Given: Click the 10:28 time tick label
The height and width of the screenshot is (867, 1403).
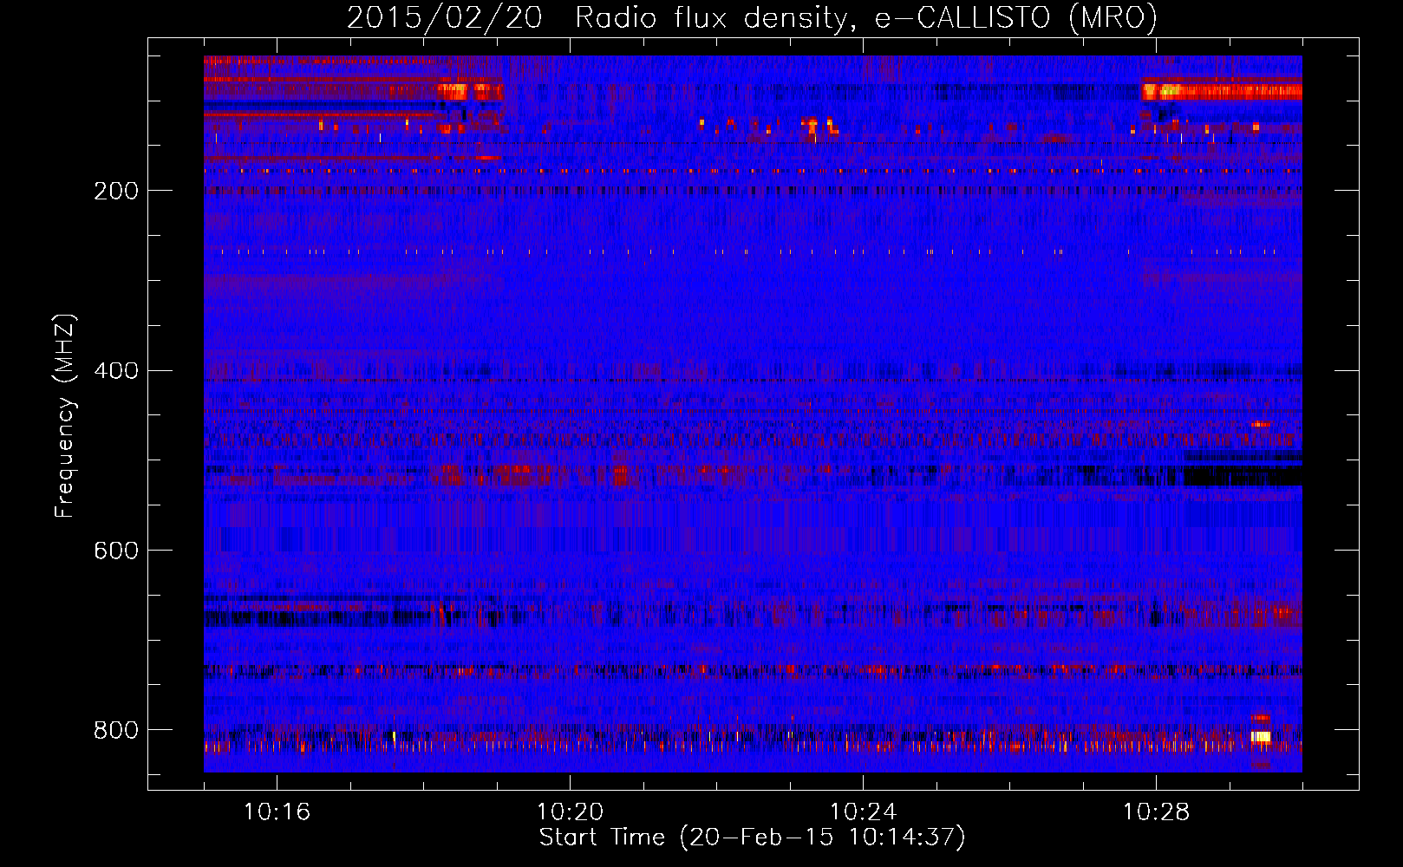Looking at the screenshot, I should click(x=1156, y=812).
